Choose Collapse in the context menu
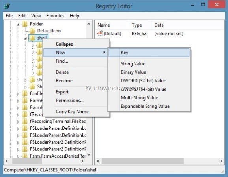228x177 pixels. coord(77,44)
